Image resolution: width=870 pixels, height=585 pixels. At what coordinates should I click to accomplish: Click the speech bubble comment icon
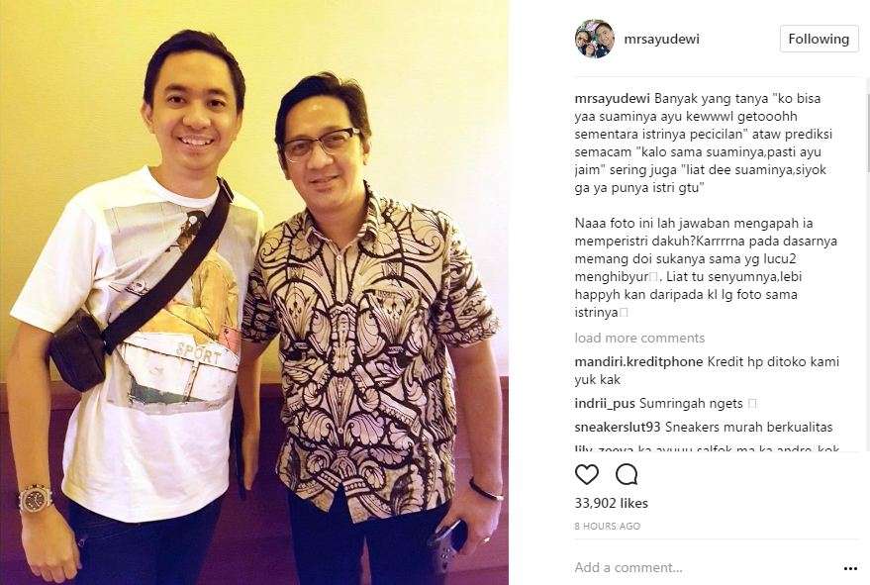[x=627, y=475]
